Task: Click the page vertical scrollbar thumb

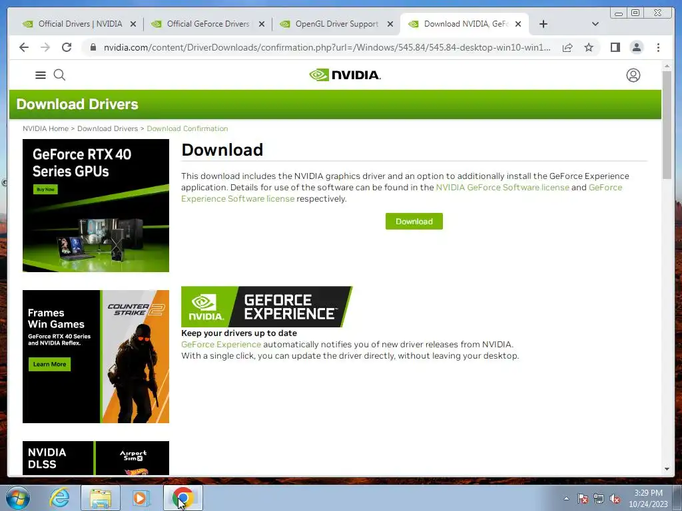Action: [x=667, y=125]
